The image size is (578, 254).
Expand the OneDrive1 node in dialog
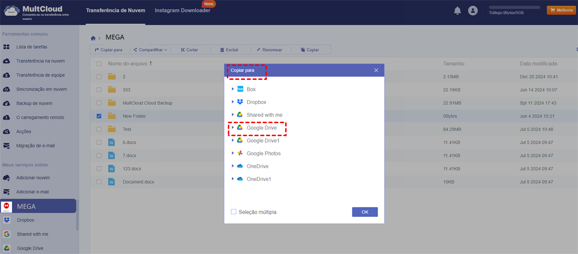click(x=233, y=179)
